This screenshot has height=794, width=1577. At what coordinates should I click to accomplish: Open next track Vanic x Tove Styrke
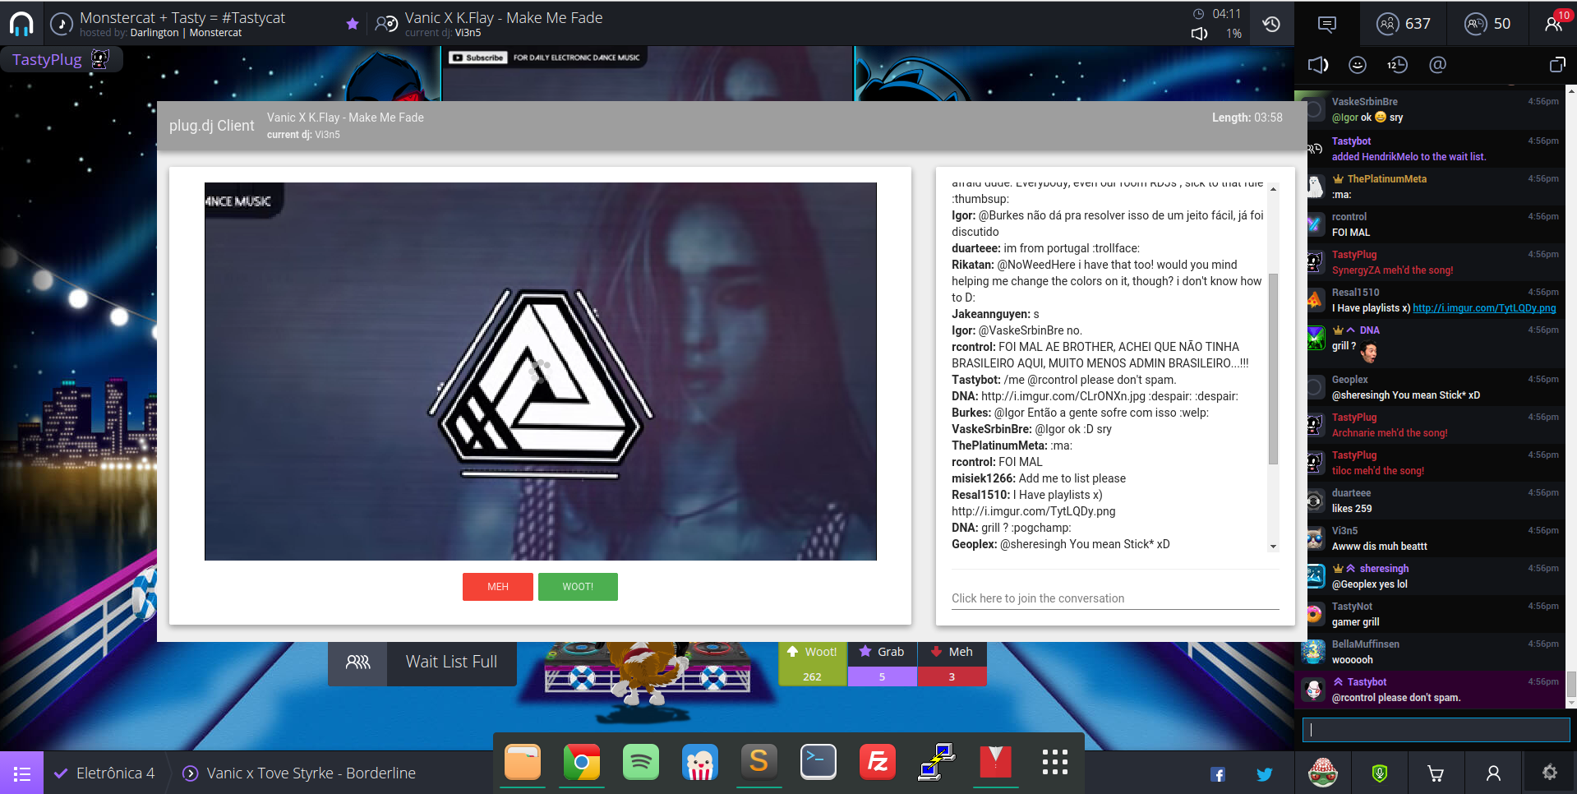tap(300, 773)
